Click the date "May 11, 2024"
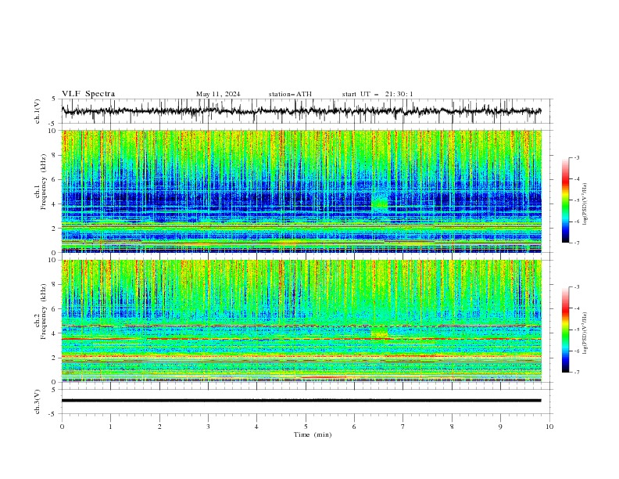This screenshot has width=619, height=479. tap(218, 94)
